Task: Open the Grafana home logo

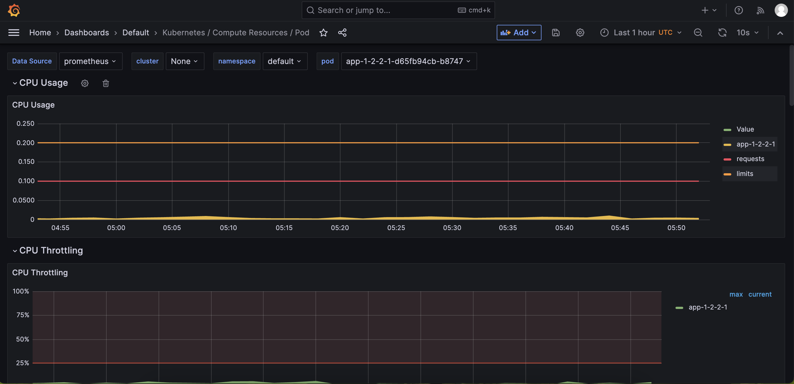Action: tap(14, 10)
